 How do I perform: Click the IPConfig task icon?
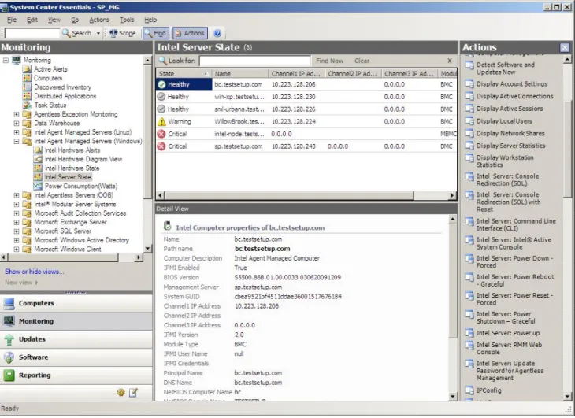pyautogui.click(x=469, y=390)
